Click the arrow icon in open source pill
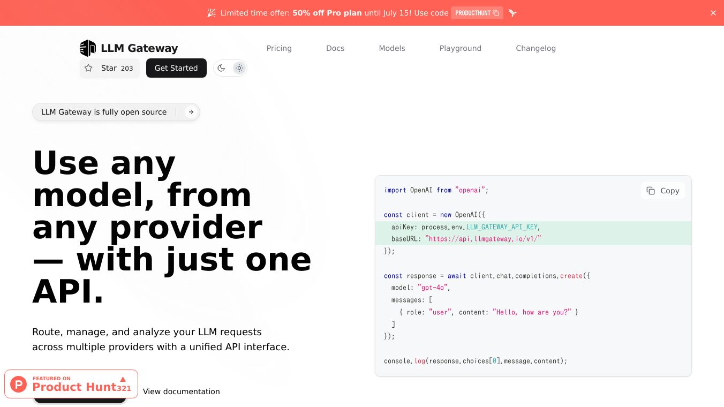 191,112
